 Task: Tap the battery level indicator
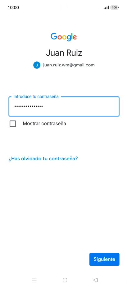tap(115, 8)
